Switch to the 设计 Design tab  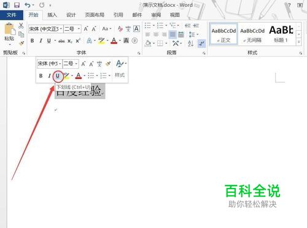pyautogui.click(x=71, y=15)
